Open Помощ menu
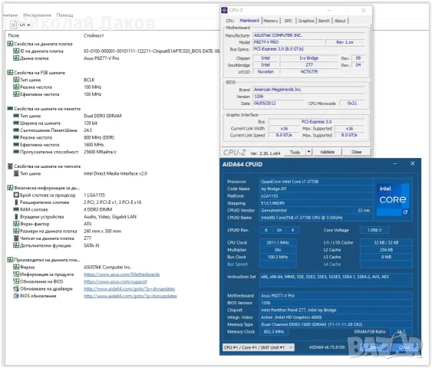The width and height of the screenshot is (432, 368). tap(64, 15)
